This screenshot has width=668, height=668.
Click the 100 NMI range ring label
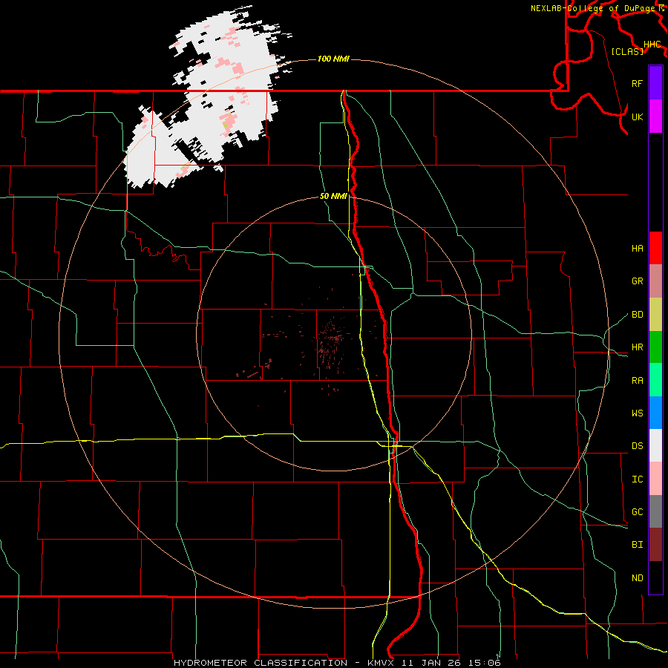tap(333, 59)
